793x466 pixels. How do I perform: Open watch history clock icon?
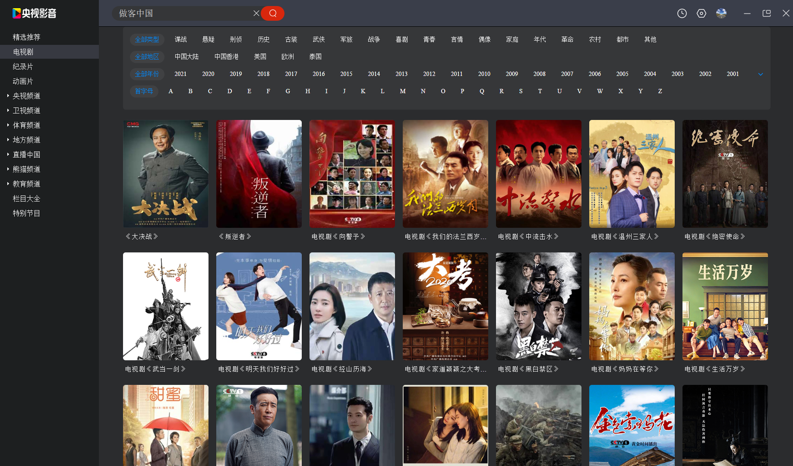coord(682,13)
